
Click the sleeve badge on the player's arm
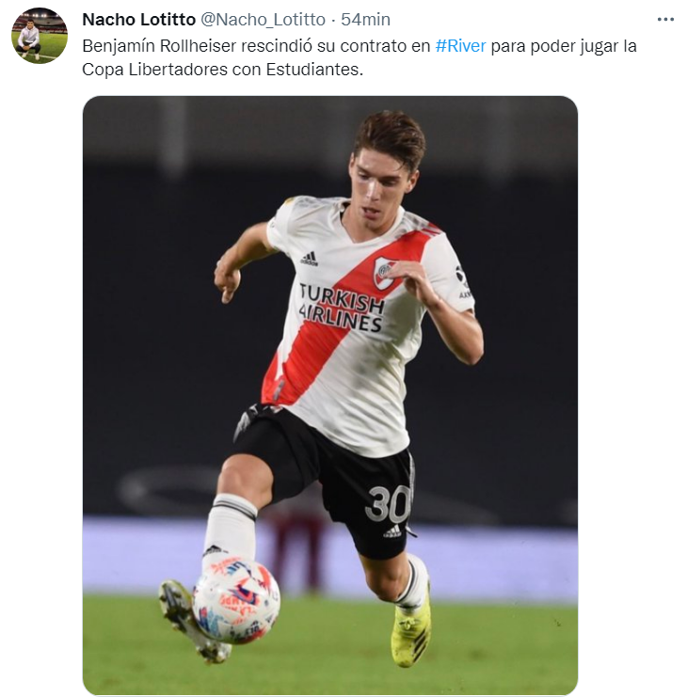(x=462, y=281)
